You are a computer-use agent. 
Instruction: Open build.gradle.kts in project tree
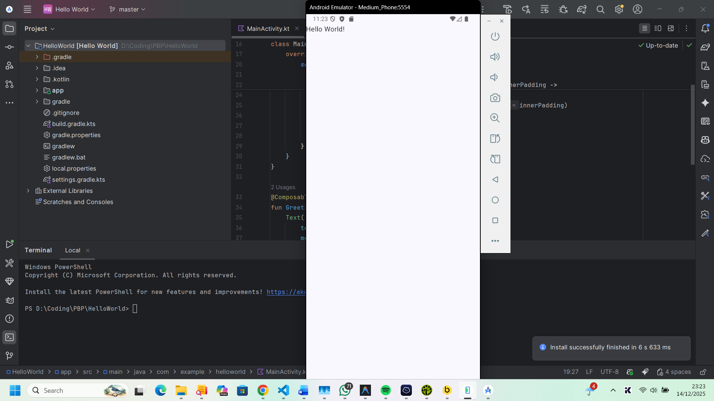coord(74,124)
